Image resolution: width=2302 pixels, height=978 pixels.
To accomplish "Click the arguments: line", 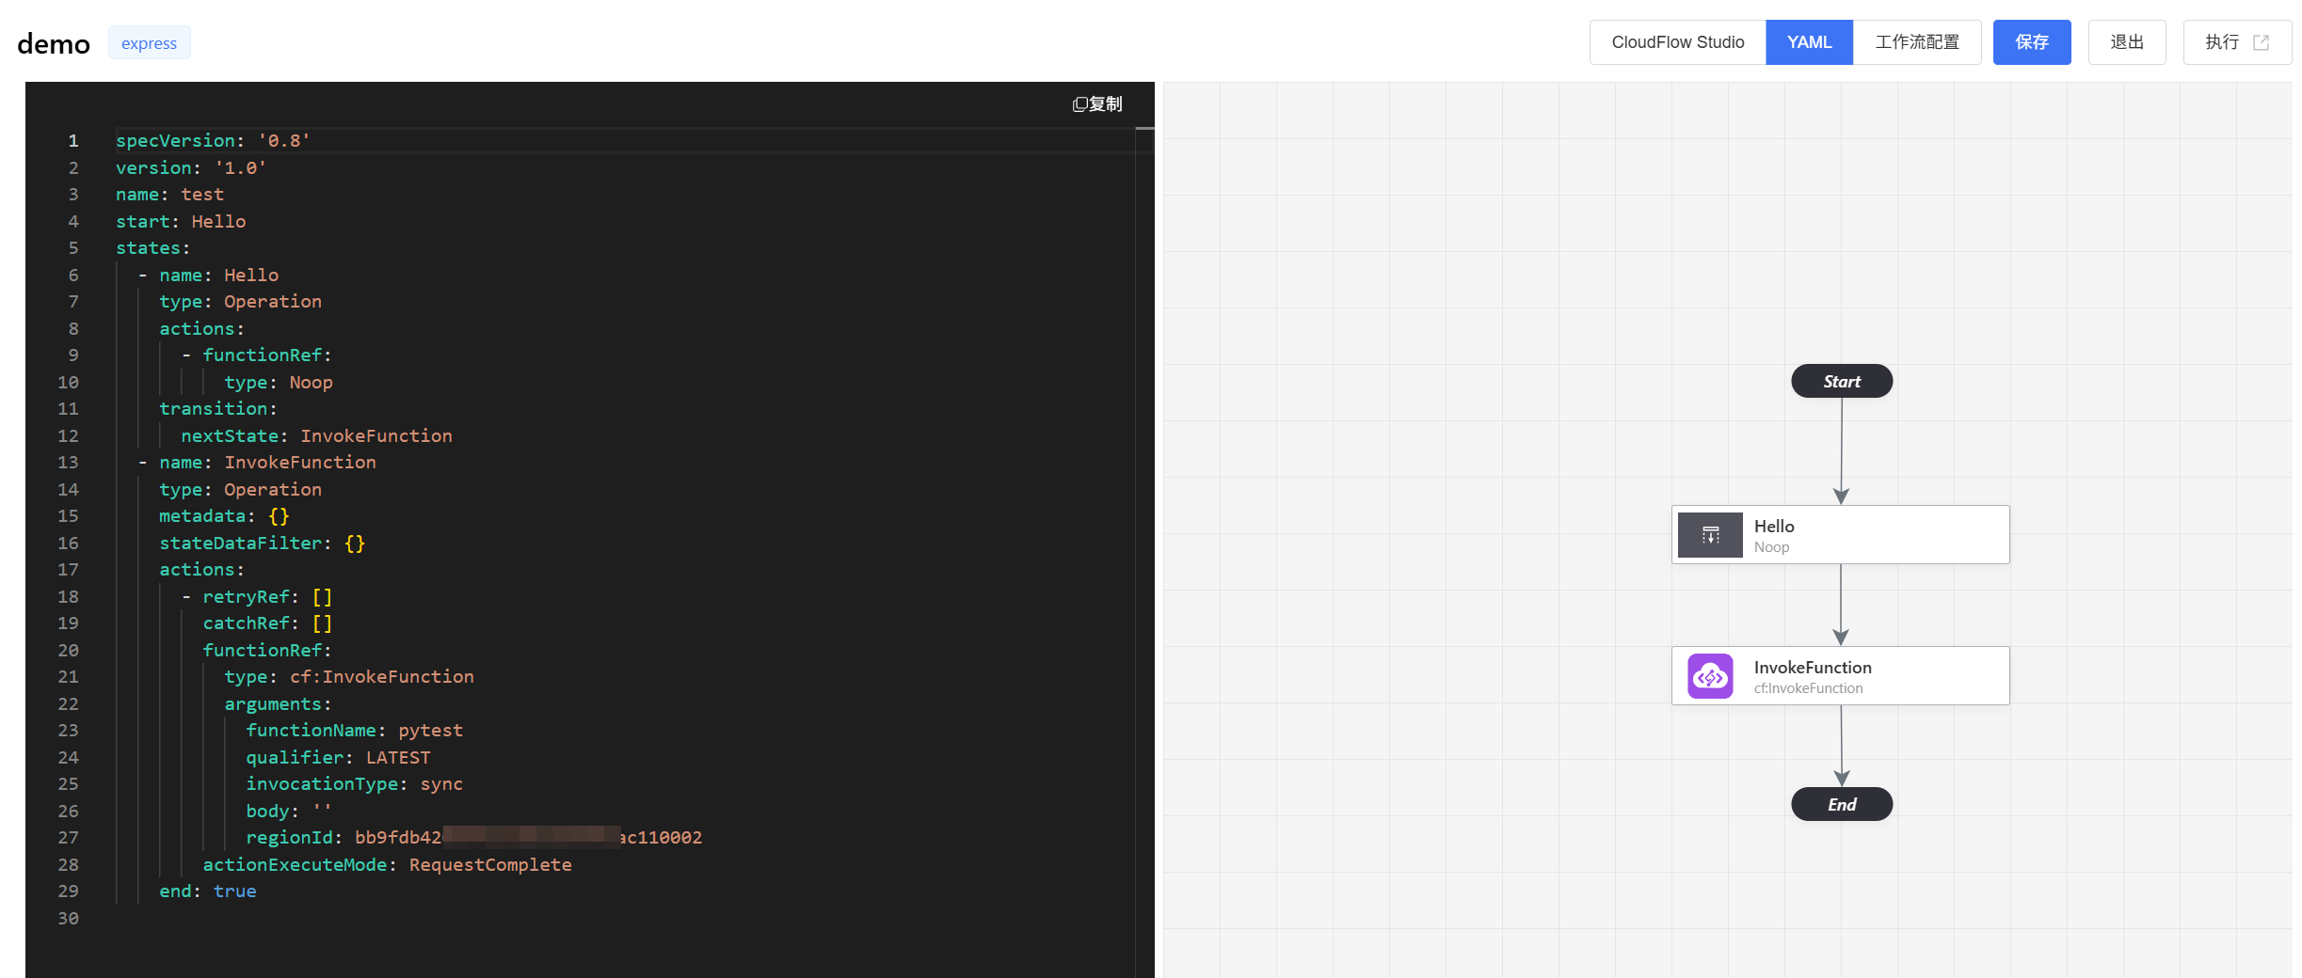I will pyautogui.click(x=278, y=703).
